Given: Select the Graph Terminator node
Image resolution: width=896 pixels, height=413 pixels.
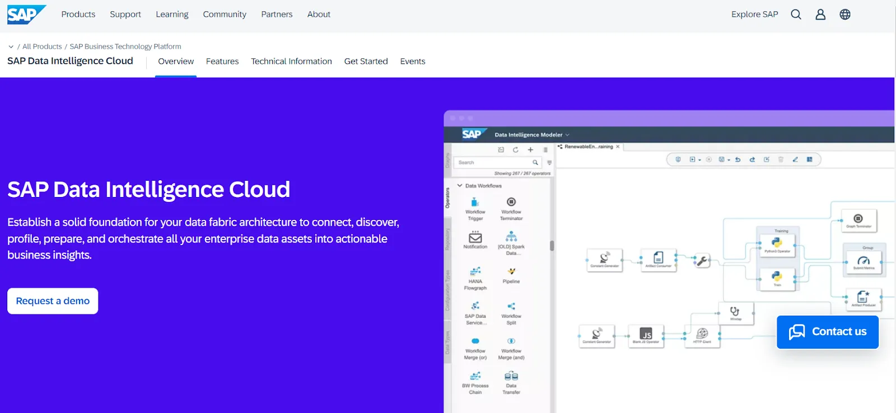Looking at the screenshot, I should pos(858,220).
